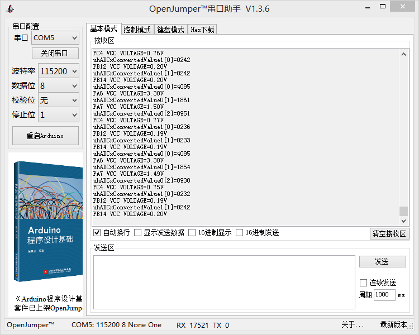Click the 清空接收区 button
This screenshot has width=419, height=335.
click(x=389, y=233)
